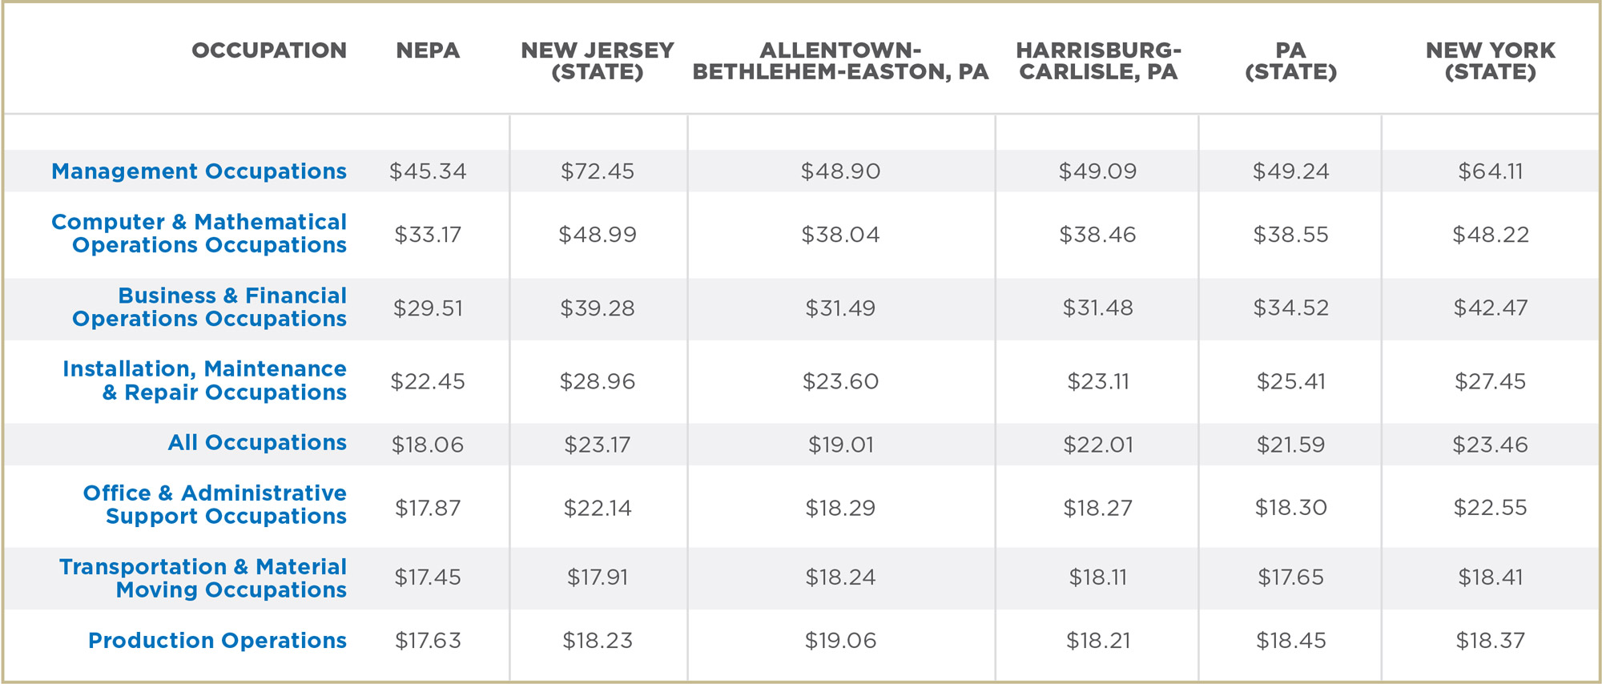This screenshot has height=684, width=1602.
Task: Click the PA (STATE) column header
Action: (x=1290, y=61)
